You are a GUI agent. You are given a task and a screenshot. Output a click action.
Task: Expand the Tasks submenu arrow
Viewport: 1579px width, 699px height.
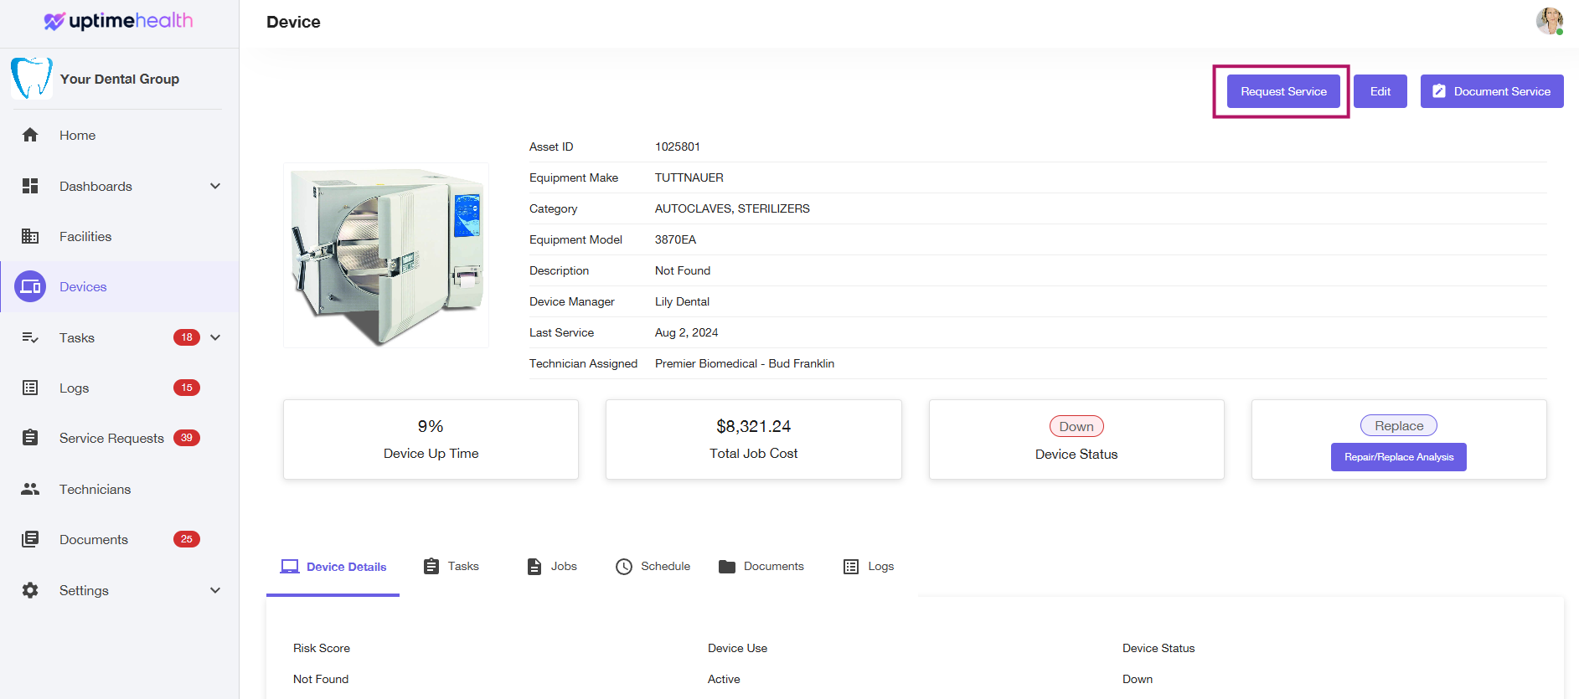point(215,337)
